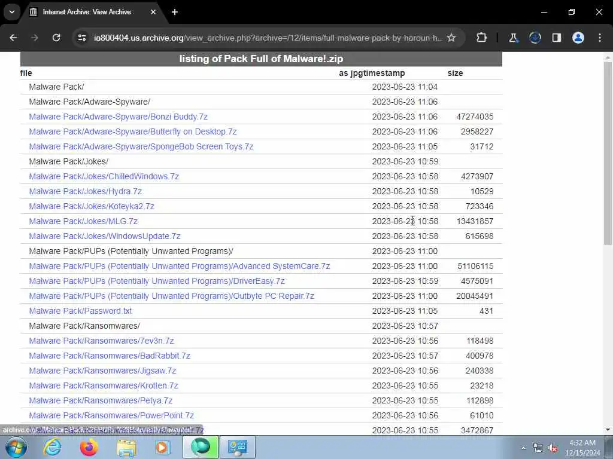Open Outbyte PC Repair.7z link

(172, 296)
